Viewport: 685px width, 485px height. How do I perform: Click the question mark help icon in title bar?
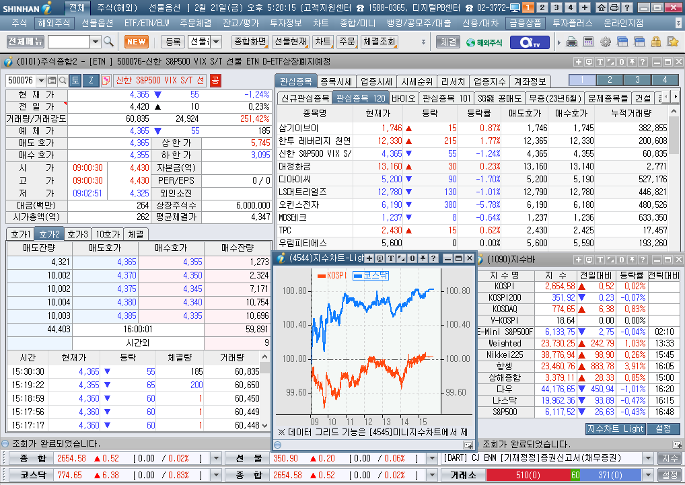(627, 7)
